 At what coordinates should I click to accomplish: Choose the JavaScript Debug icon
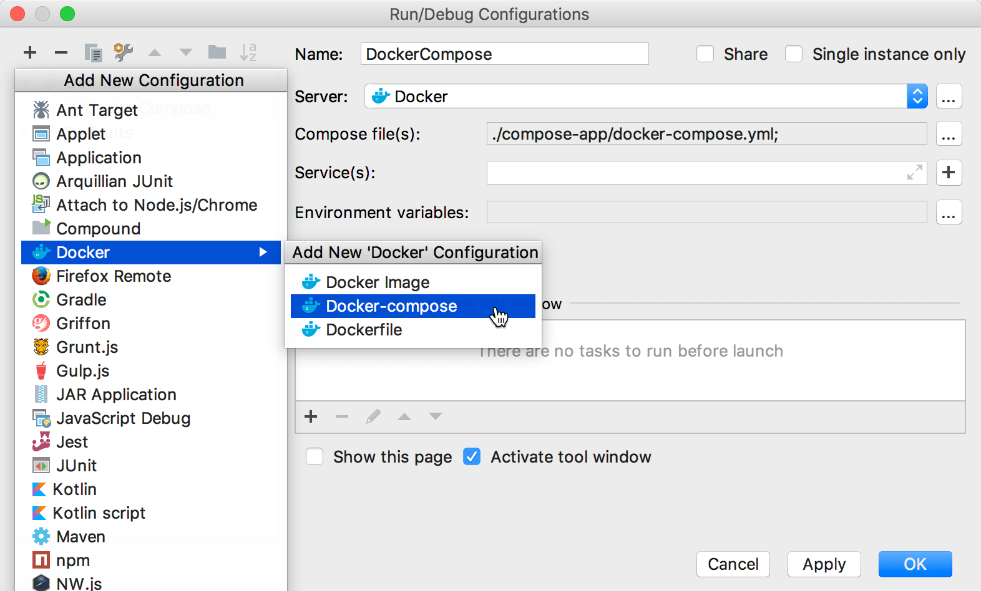(x=41, y=418)
